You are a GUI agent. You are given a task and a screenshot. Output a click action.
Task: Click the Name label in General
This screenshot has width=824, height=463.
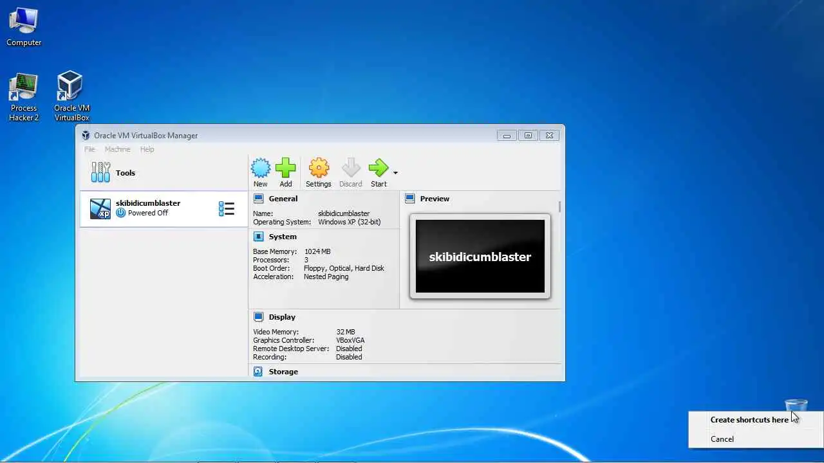(x=263, y=213)
